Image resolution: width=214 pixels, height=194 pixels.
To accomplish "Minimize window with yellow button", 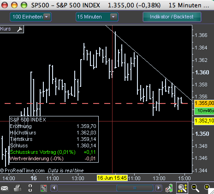I will (14, 5).
